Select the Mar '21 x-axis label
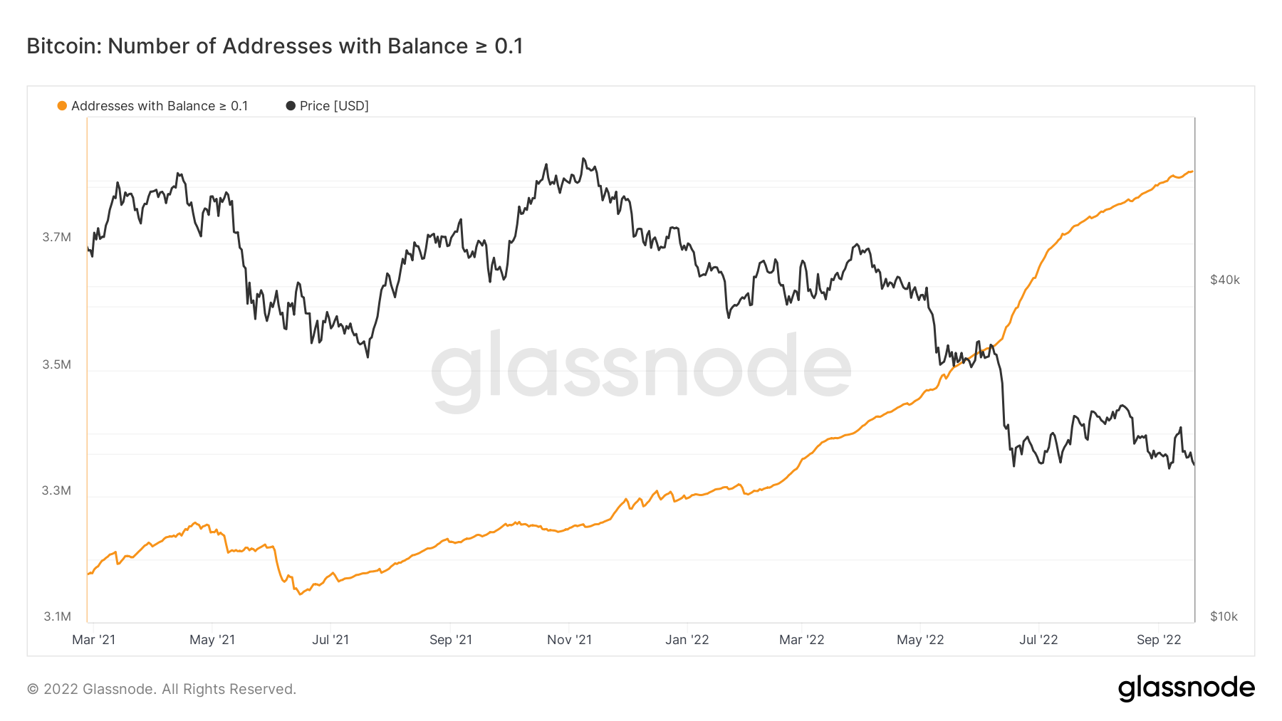The height and width of the screenshot is (721, 1282). 93,640
